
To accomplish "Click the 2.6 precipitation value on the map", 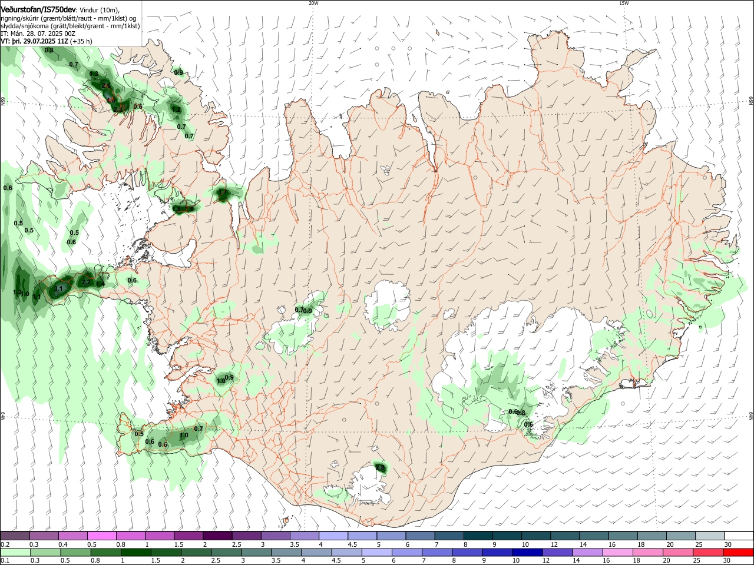I will (106, 86).
